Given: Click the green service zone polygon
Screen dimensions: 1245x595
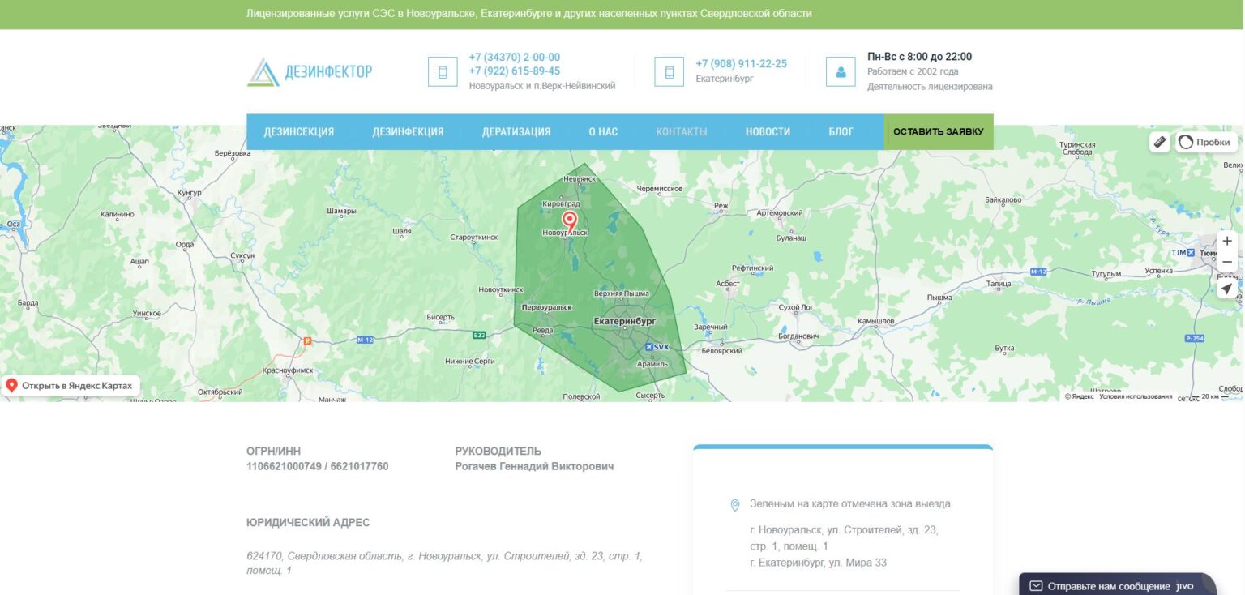Looking at the screenshot, I should click(600, 276).
